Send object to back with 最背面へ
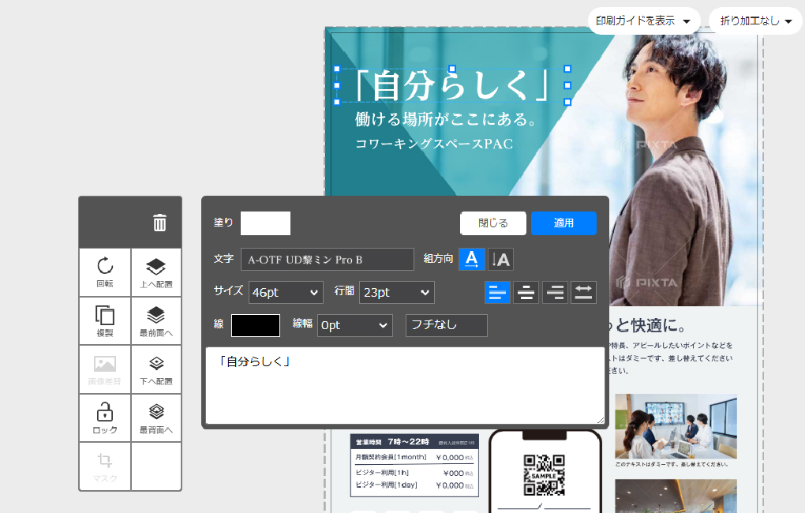 [156, 418]
